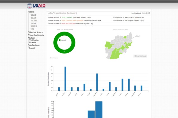The image size is (178, 118).
Task: Go to the SIKA-W page
Action: pyautogui.click(x=34, y=20)
